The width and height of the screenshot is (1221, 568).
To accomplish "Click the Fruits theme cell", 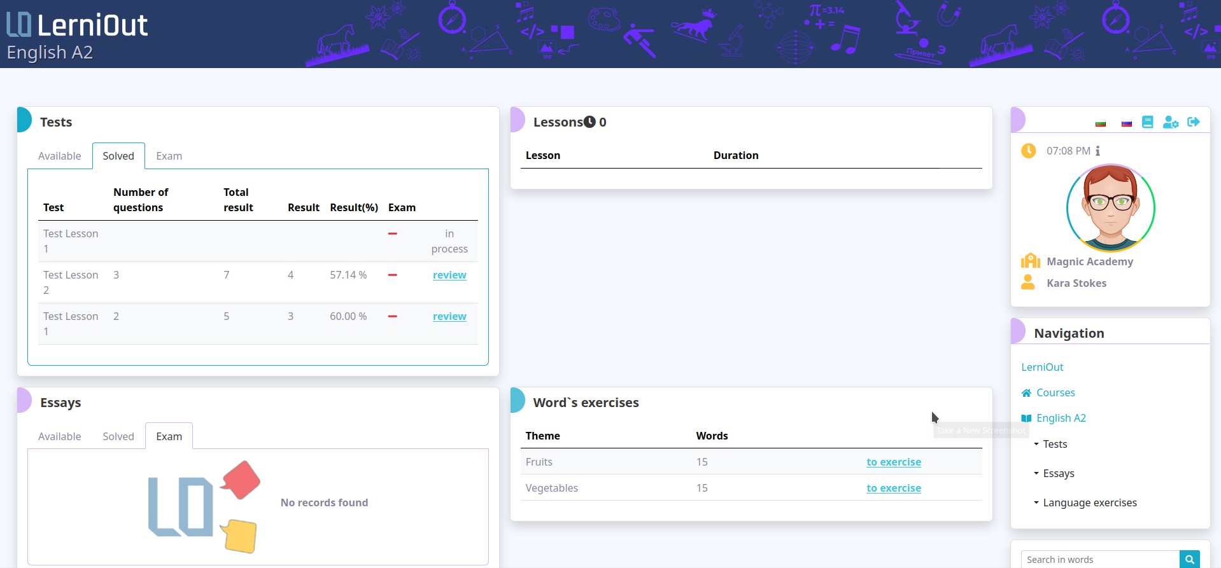I will point(539,462).
